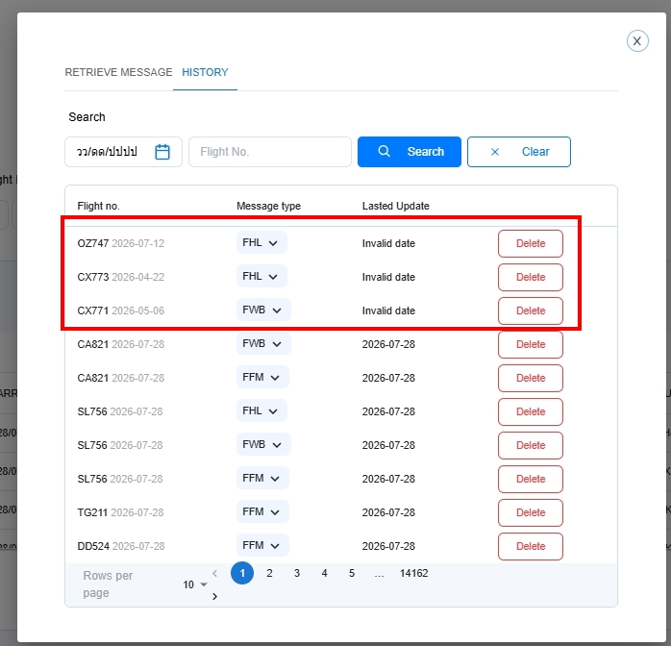Select the History tab

point(205,72)
